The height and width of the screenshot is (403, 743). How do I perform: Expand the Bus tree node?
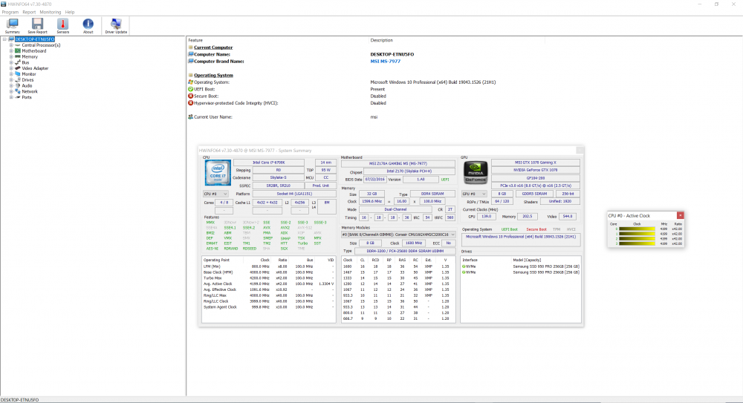coord(11,62)
